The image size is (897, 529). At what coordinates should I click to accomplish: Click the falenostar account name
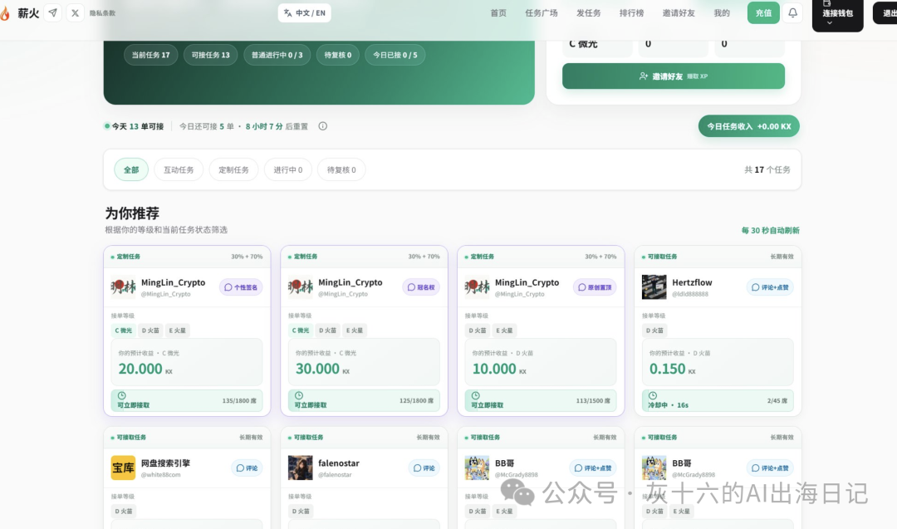(x=339, y=463)
